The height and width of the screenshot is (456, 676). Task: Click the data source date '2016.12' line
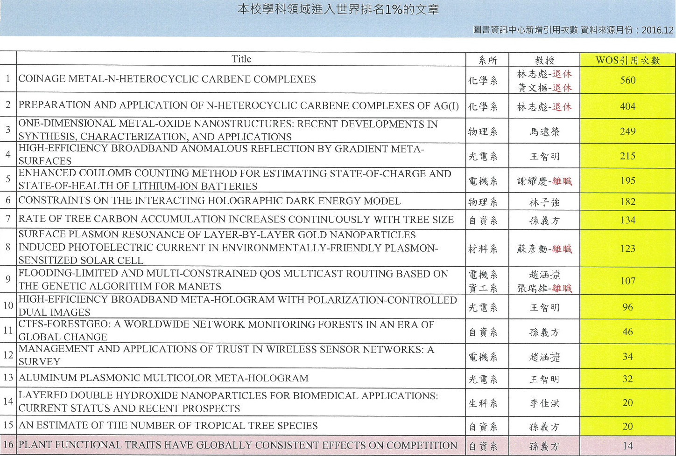tap(573, 30)
